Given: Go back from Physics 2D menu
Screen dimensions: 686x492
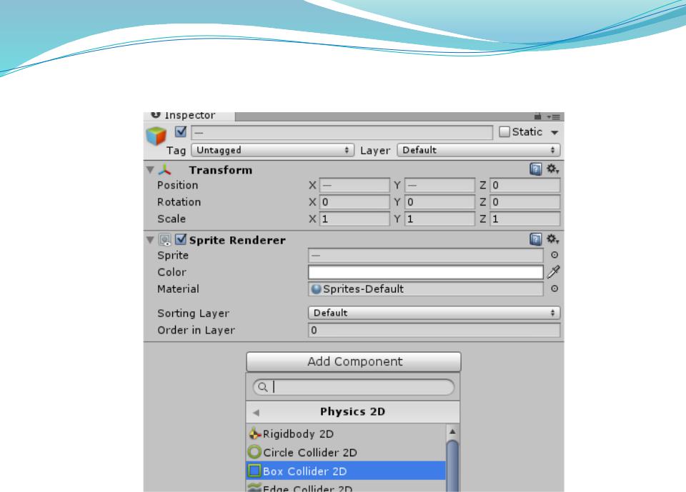Looking at the screenshot, I should click(257, 413).
